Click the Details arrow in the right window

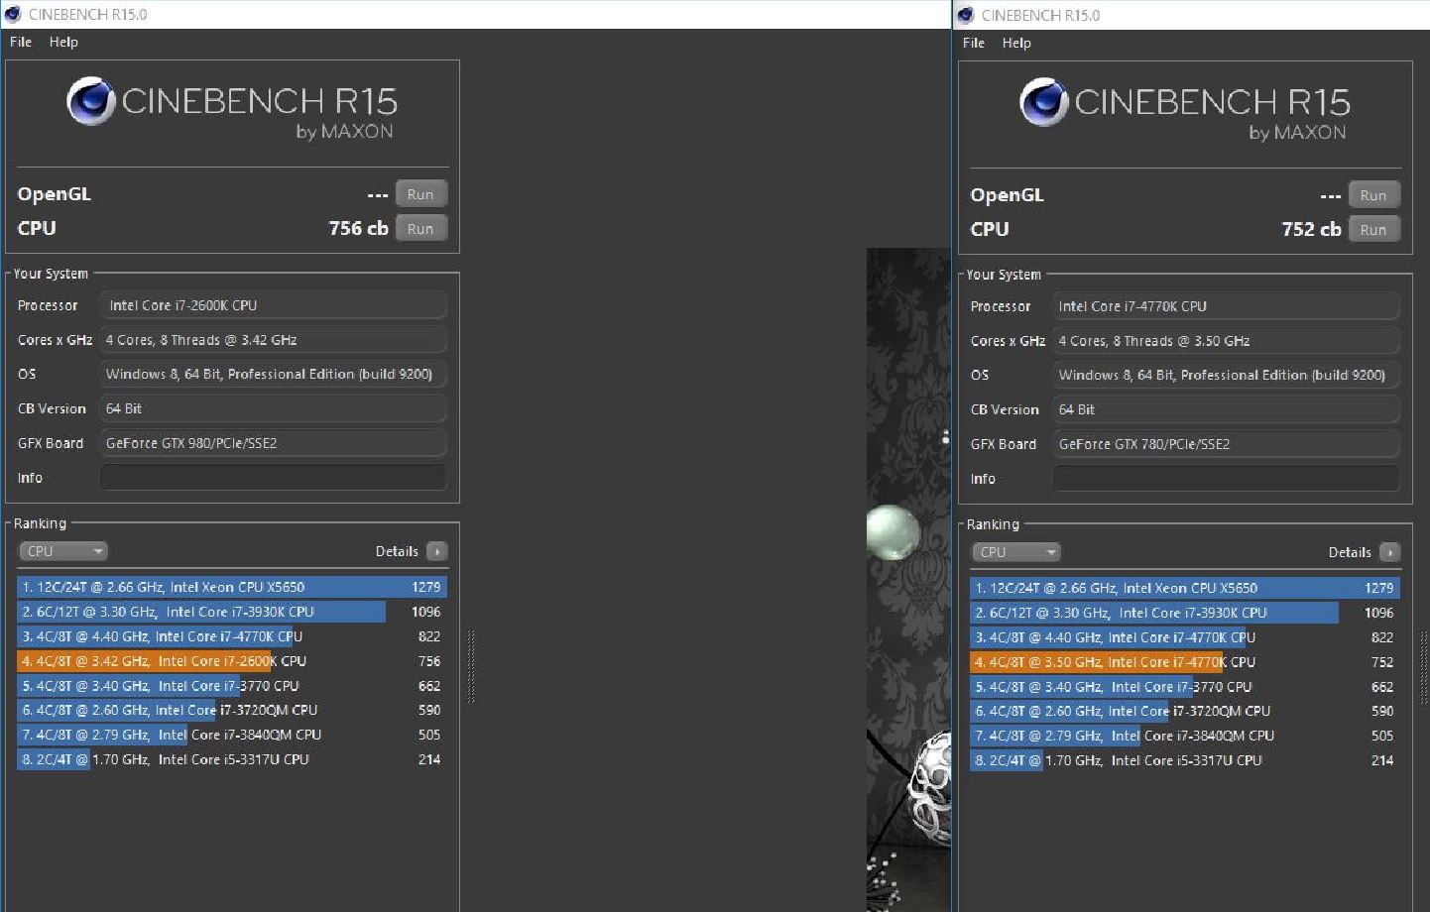1390,552
